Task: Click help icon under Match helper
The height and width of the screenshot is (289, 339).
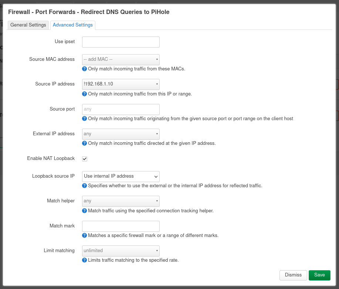Action: [x=85, y=210]
